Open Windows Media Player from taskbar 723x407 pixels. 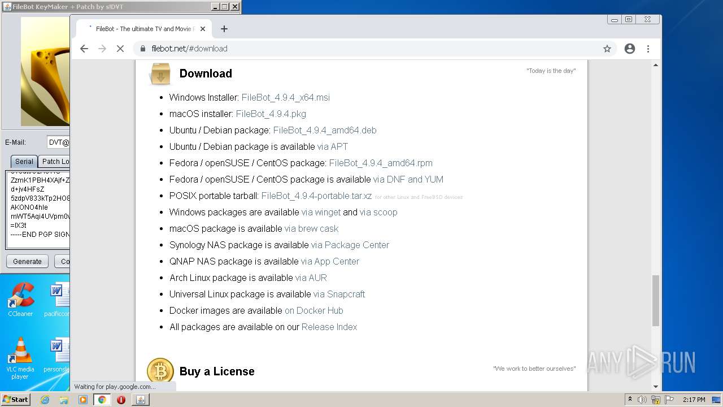(x=83, y=400)
